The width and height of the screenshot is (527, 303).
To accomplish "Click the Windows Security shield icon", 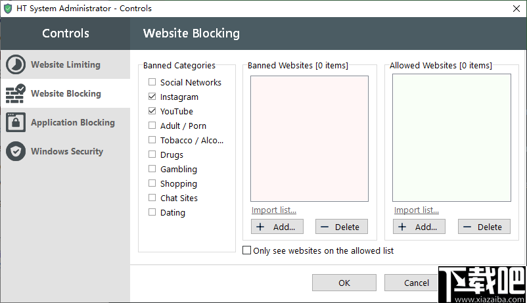I will click(16, 151).
